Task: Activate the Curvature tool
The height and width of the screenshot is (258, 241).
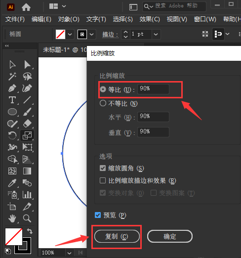Action: pos(27,88)
